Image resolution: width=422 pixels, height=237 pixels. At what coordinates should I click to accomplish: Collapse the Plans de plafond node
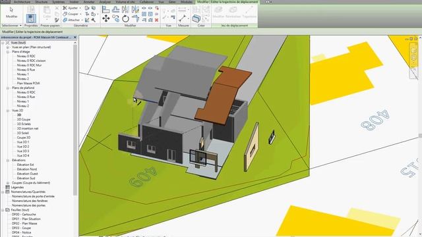point(8,88)
